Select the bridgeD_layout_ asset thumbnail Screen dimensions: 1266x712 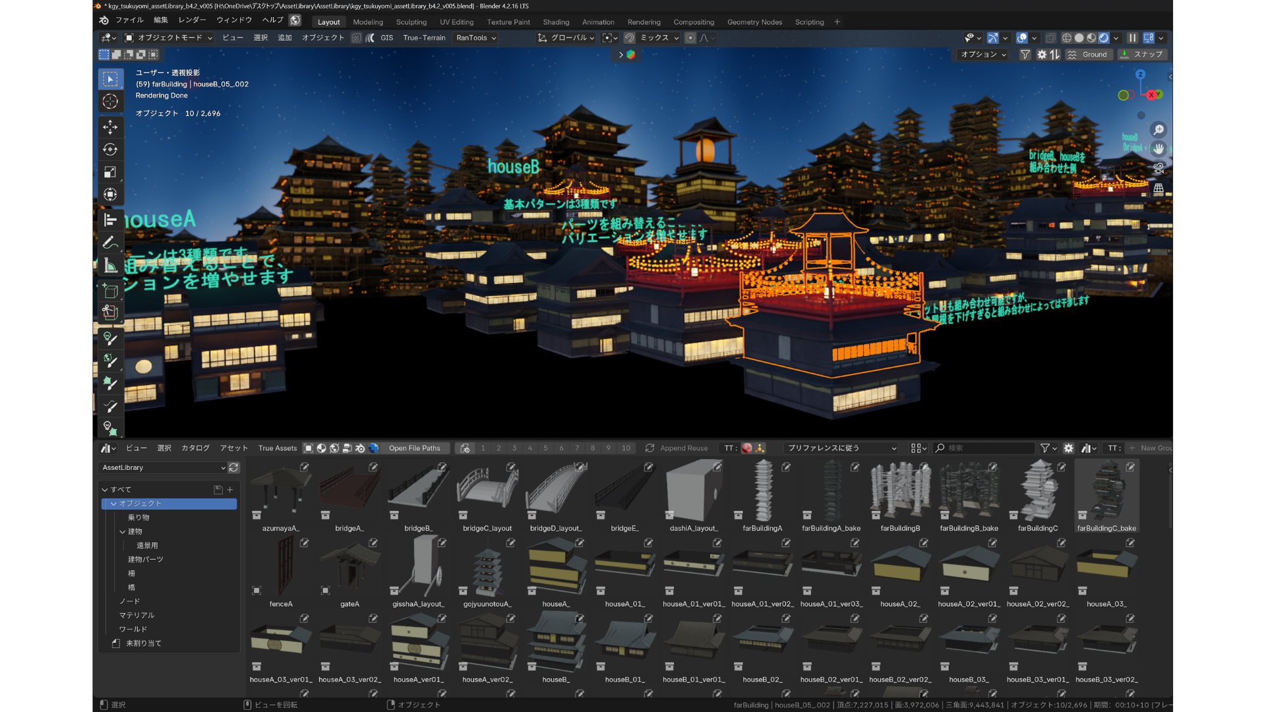tap(556, 498)
